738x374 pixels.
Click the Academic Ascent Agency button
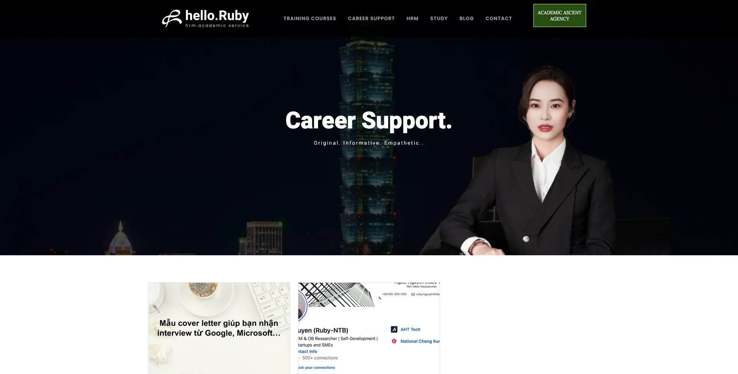pyautogui.click(x=559, y=15)
